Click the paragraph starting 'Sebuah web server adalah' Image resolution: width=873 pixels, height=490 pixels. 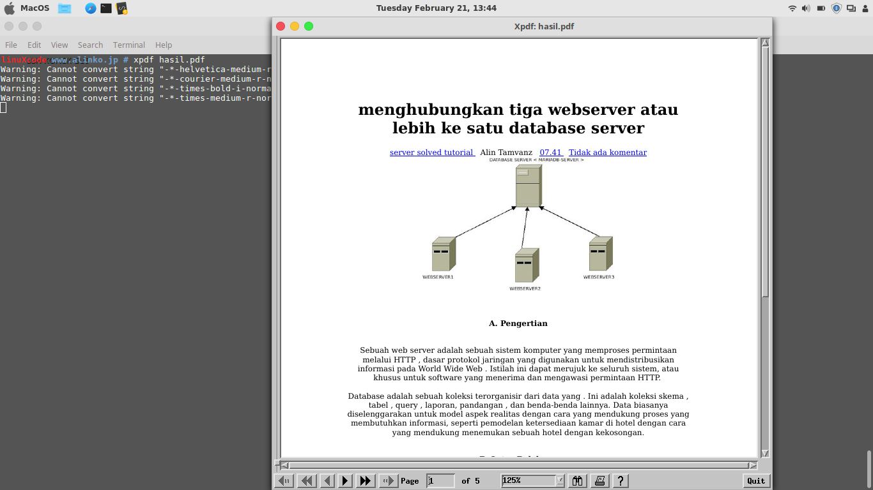(x=518, y=364)
